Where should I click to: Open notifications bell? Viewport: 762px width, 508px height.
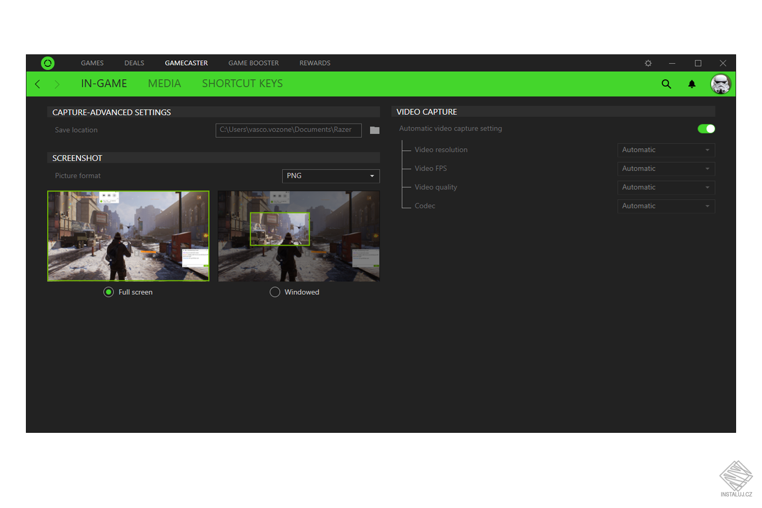tap(692, 84)
